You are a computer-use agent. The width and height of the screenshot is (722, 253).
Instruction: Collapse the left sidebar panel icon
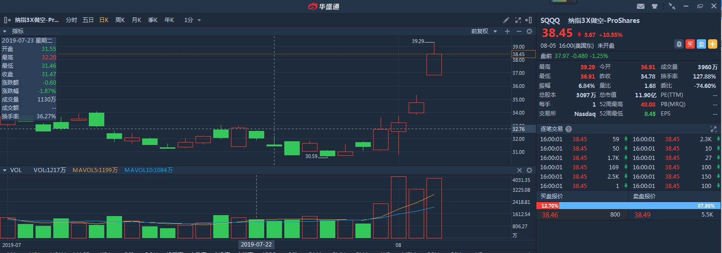[7, 20]
